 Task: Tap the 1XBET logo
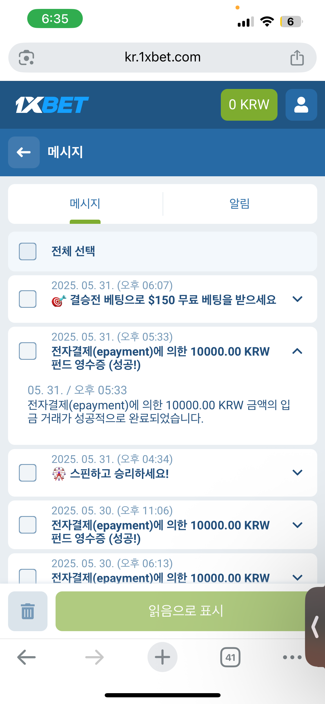[x=52, y=105]
